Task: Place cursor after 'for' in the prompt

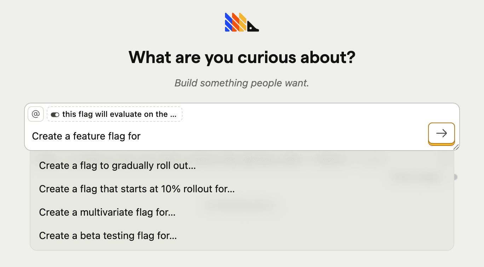Action: pos(141,136)
